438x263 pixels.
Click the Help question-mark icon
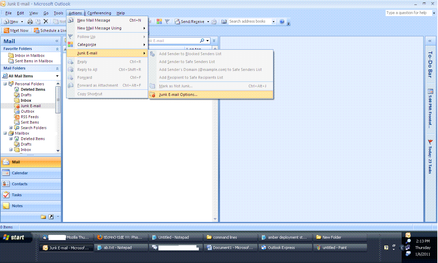(282, 22)
